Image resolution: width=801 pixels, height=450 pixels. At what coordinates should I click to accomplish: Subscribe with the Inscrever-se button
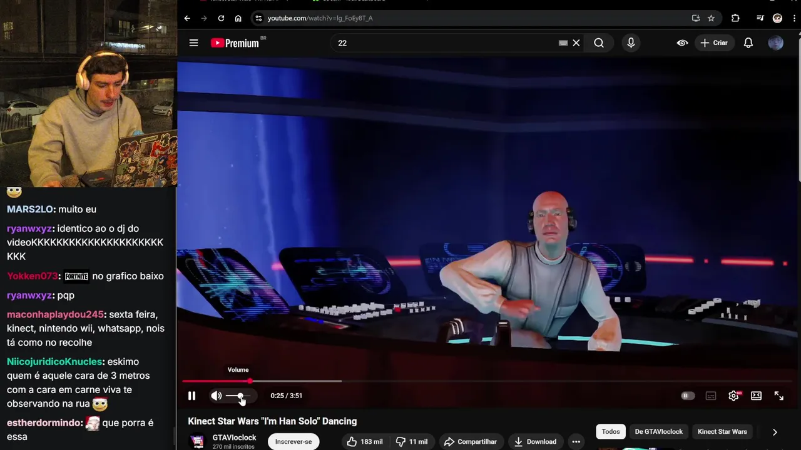click(293, 441)
